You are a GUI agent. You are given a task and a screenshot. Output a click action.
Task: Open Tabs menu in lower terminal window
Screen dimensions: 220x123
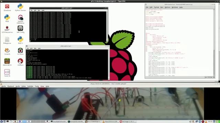coord(35,49)
